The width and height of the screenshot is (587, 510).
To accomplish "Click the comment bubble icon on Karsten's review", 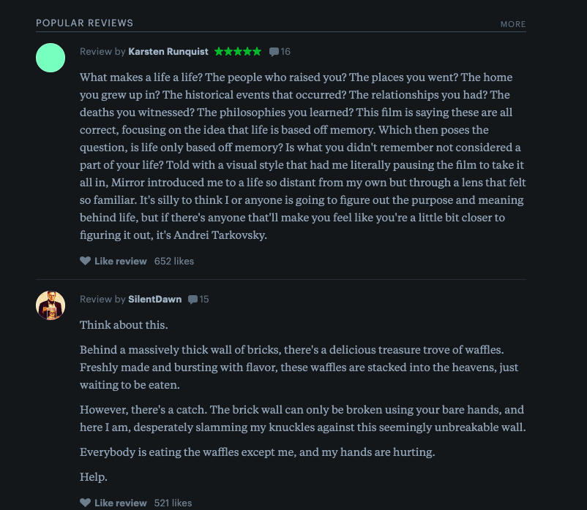I will [274, 51].
